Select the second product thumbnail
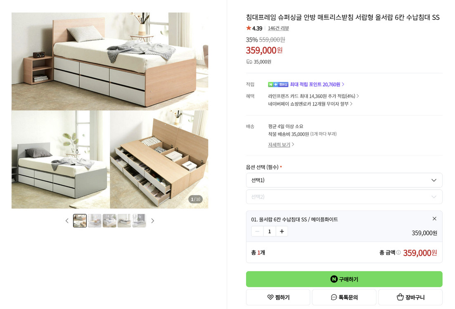The image size is (455, 309). [95, 221]
